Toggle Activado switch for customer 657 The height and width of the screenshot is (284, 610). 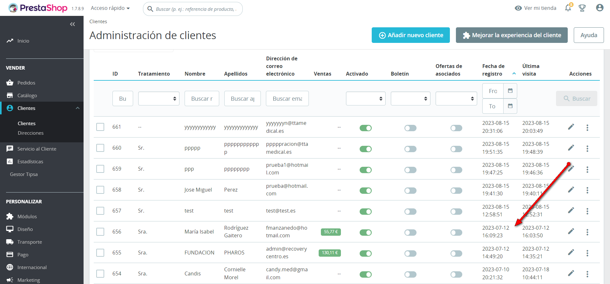point(366,212)
